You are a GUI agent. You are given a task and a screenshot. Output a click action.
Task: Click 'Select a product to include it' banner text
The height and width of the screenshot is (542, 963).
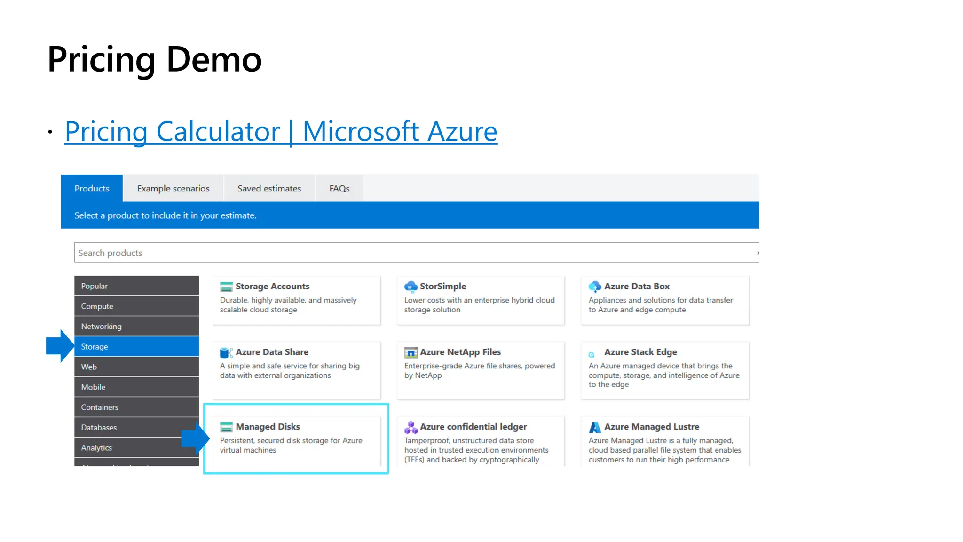point(165,215)
